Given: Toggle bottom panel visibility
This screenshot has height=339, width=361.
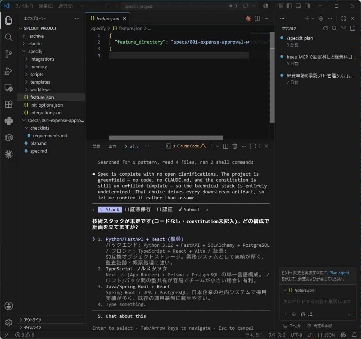Looking at the screenshot, I should pos(298,6).
